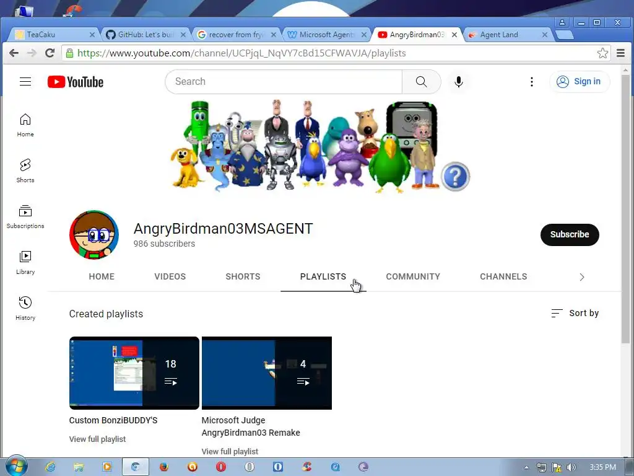This screenshot has width=634, height=476.
Task: Switch to the channel VIDEOS tab
Action: 170,276
